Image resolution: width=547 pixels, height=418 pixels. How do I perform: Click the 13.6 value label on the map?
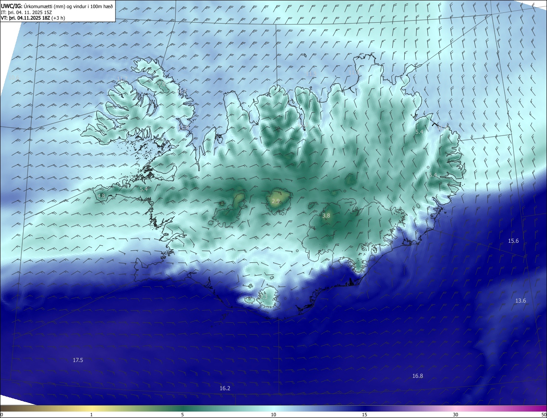(x=521, y=301)
